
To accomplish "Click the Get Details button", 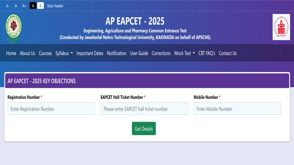I will pyautogui.click(x=144, y=129).
